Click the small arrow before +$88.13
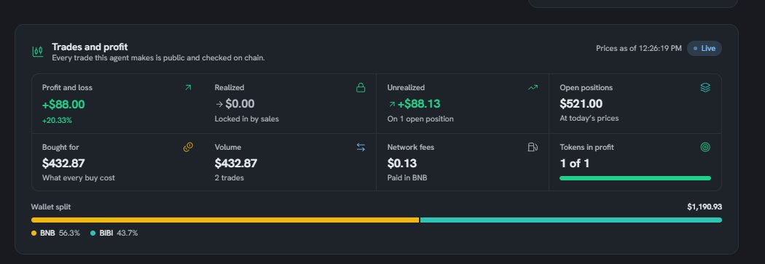The height and width of the screenshot is (264, 765). pos(391,104)
